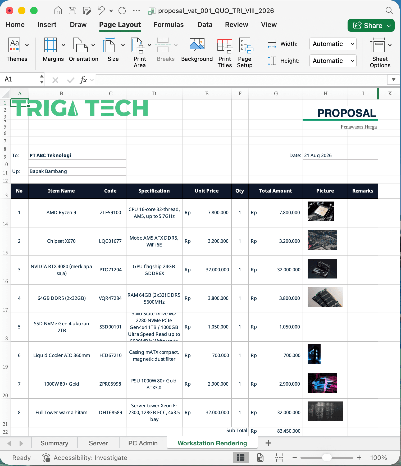Click the 100% zoom level
Image resolution: width=401 pixels, height=466 pixels.
click(x=378, y=458)
